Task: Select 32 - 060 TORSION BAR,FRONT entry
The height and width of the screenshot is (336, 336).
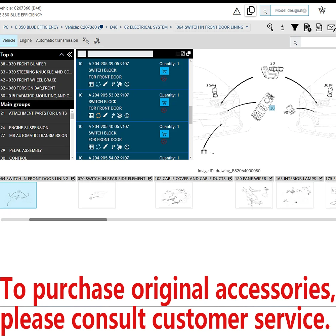Action: click(37, 88)
